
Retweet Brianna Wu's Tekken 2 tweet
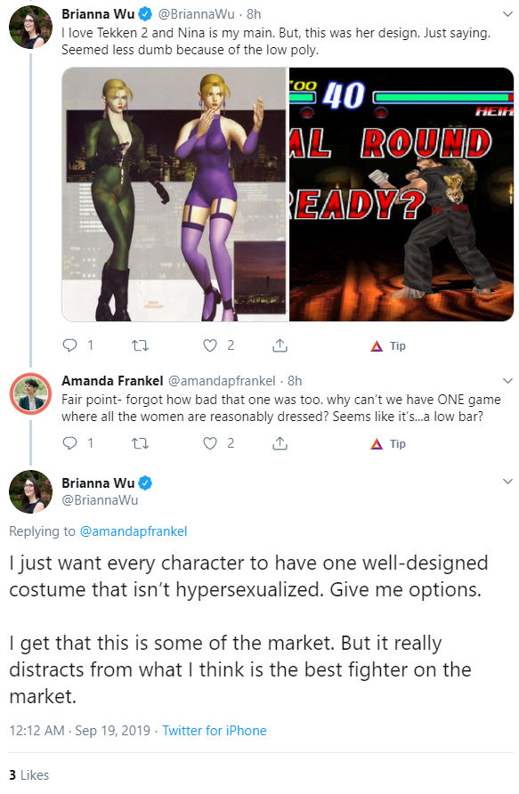click(140, 346)
